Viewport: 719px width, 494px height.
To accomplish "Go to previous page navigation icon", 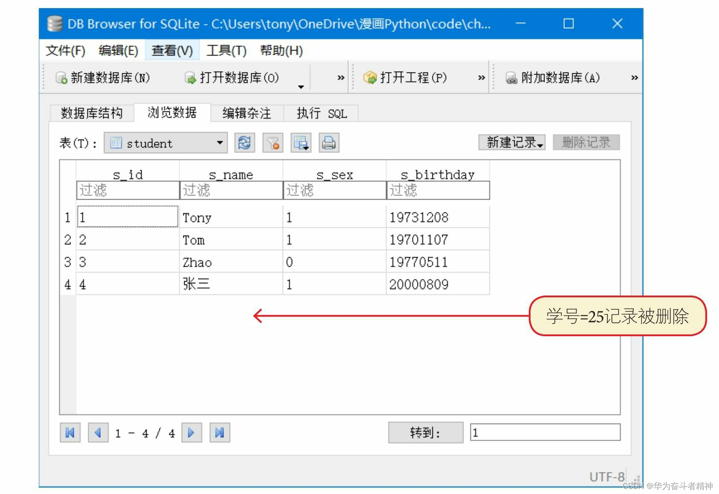I will [x=98, y=433].
